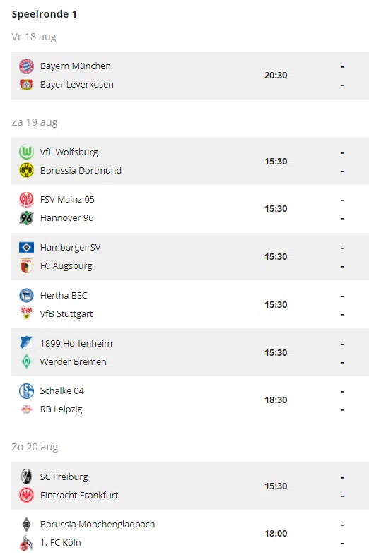369x557 pixels.
Task: Click the Eintracht Frankfurt eagle badge
Action: click(26, 495)
